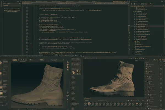Collapse the General group in Toolbox
The height and width of the screenshot is (110, 165).
pyautogui.click(x=4, y=6)
